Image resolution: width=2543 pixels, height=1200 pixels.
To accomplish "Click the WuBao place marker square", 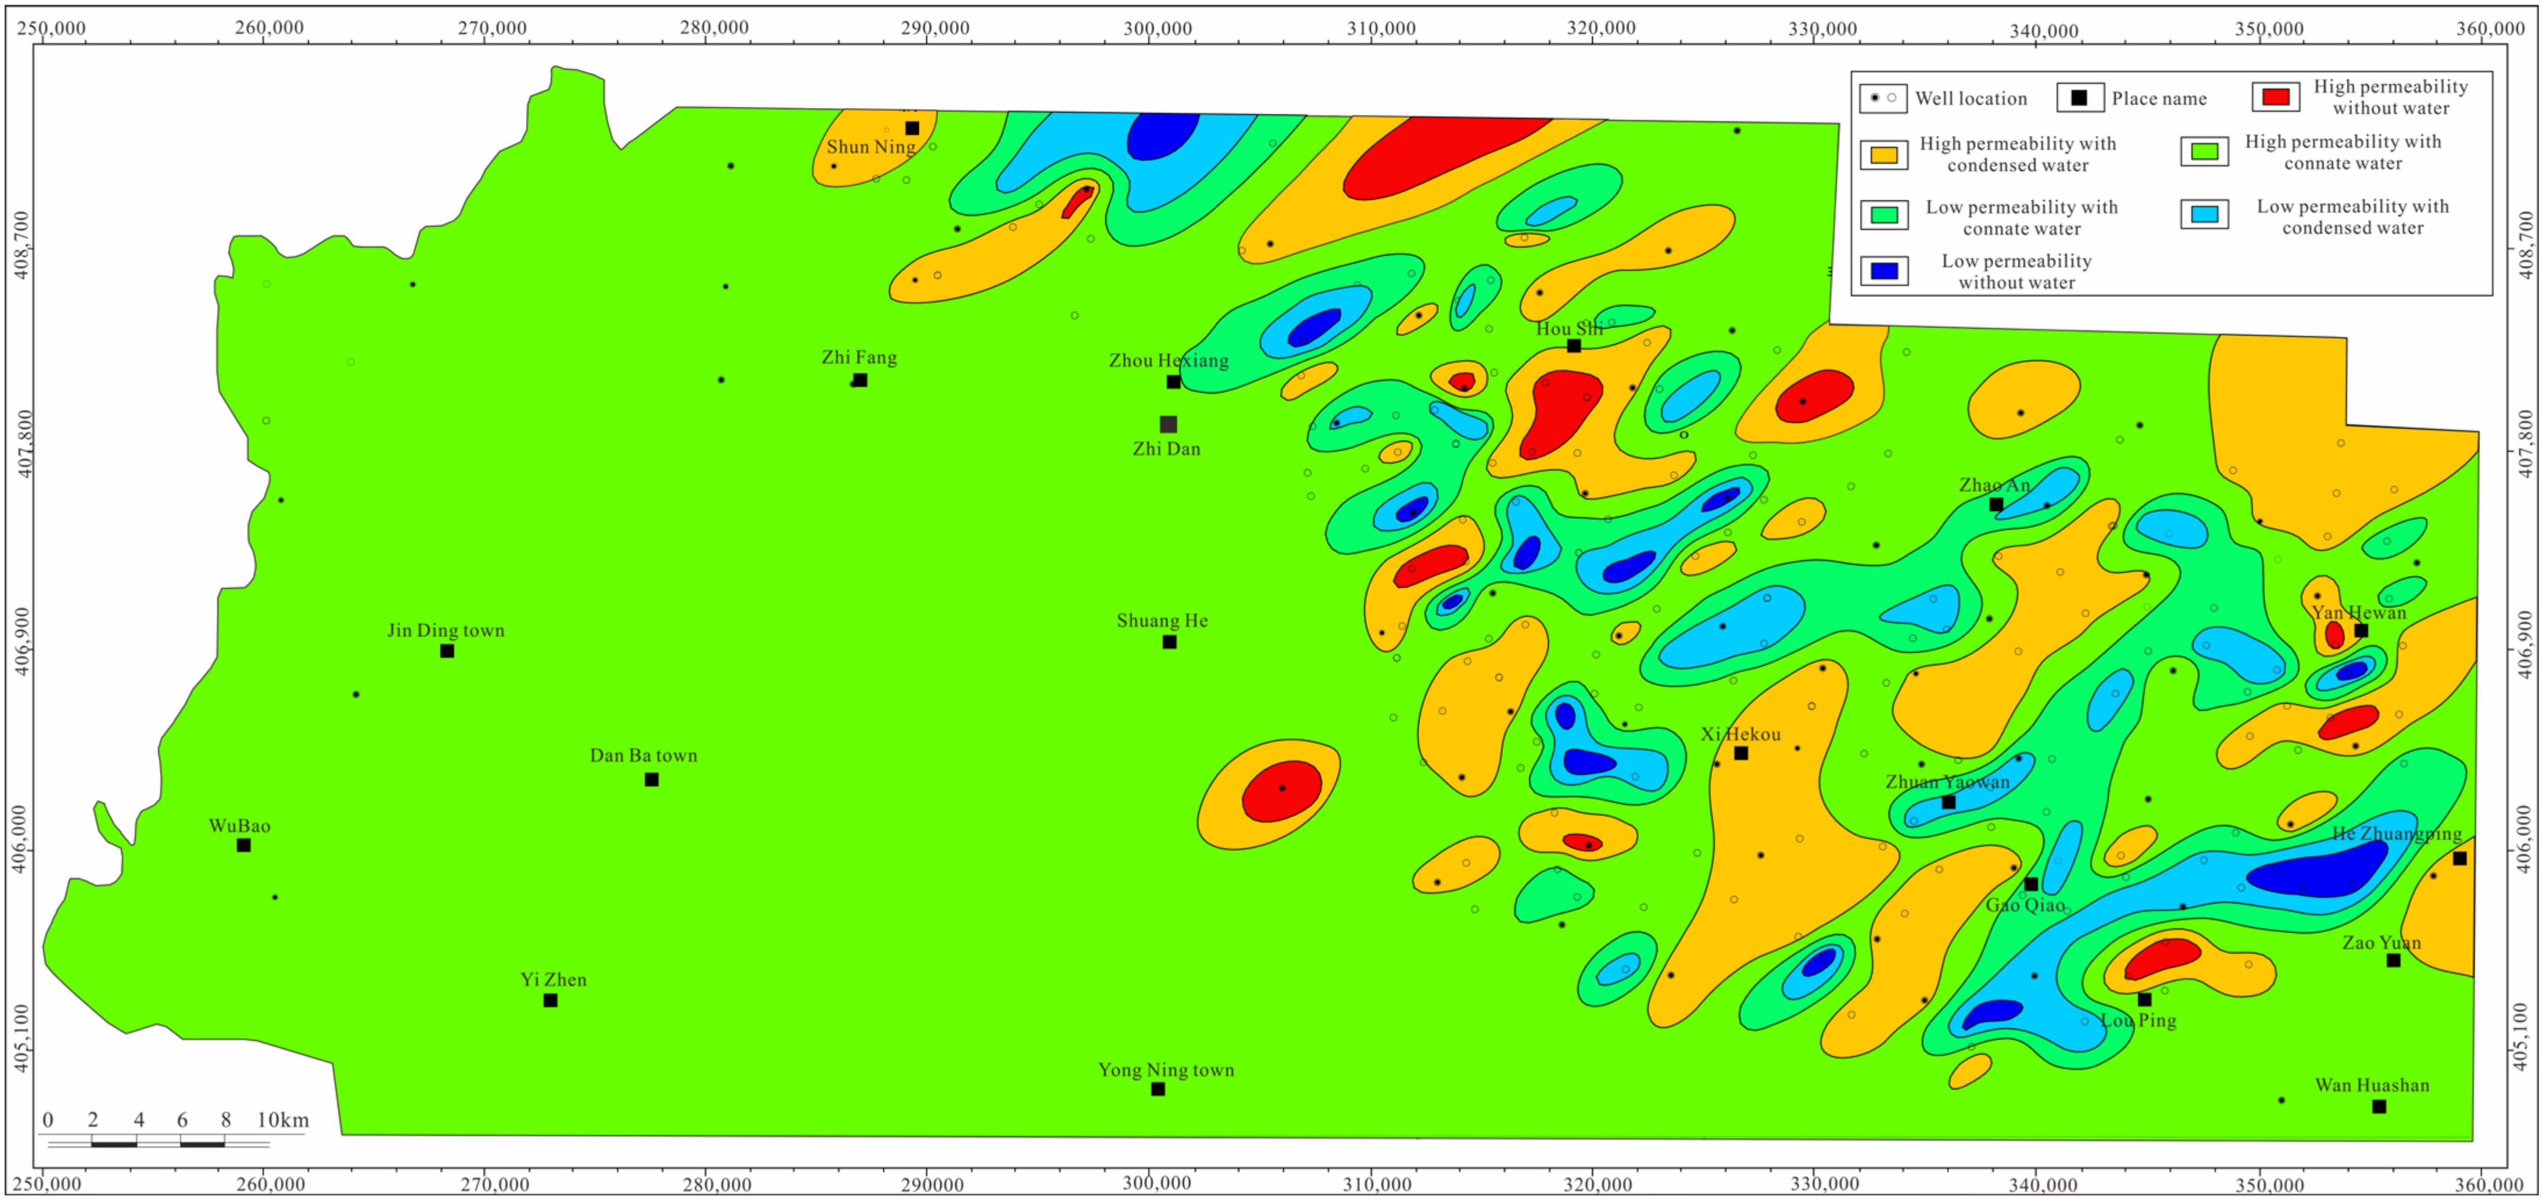I will tap(244, 845).
